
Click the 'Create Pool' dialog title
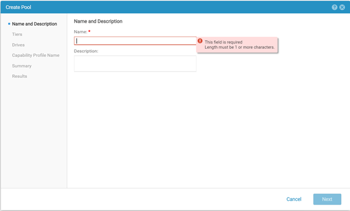18,8
